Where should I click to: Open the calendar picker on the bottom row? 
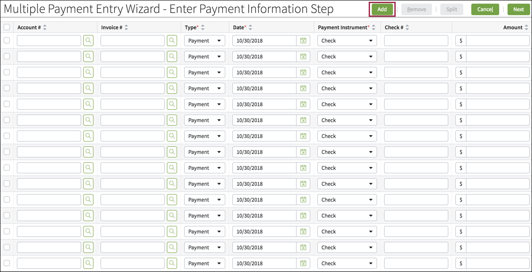[x=303, y=263]
